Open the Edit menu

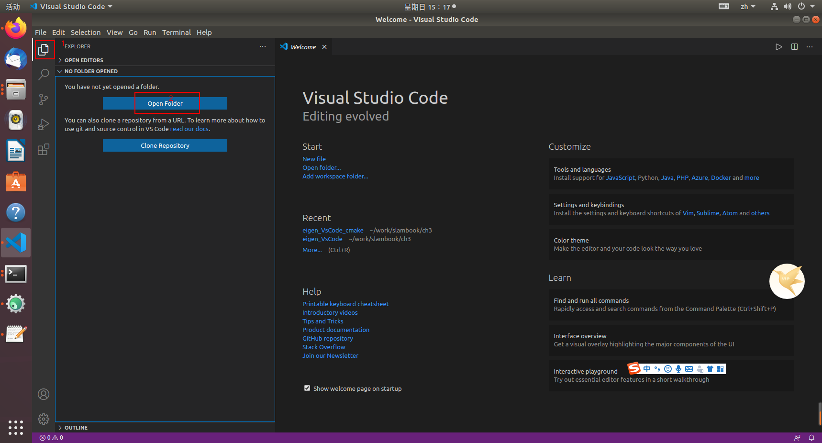[x=58, y=33]
